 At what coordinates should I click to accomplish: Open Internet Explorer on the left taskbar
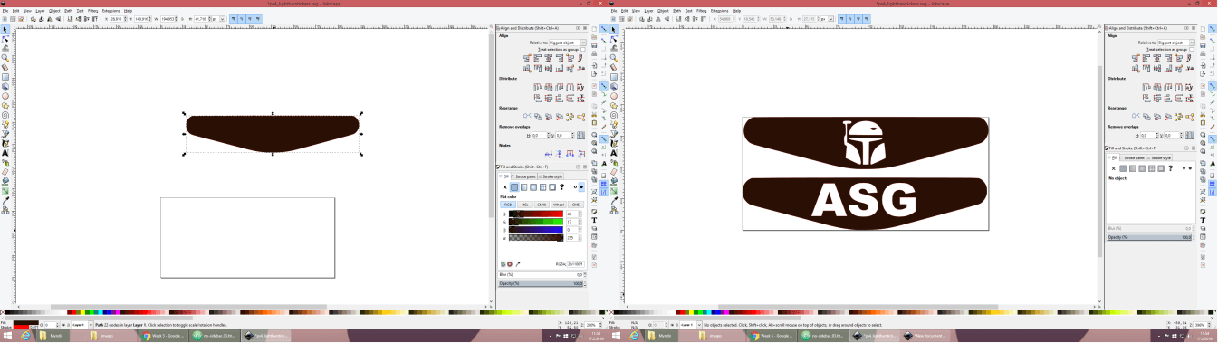25,336
